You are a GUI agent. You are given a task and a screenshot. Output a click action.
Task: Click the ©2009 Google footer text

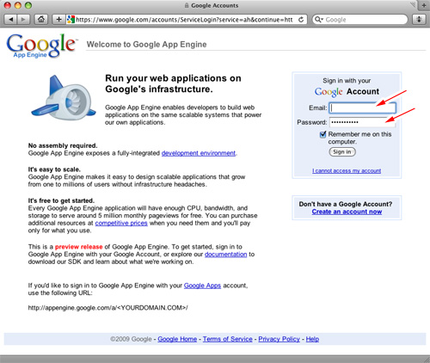[131, 339]
